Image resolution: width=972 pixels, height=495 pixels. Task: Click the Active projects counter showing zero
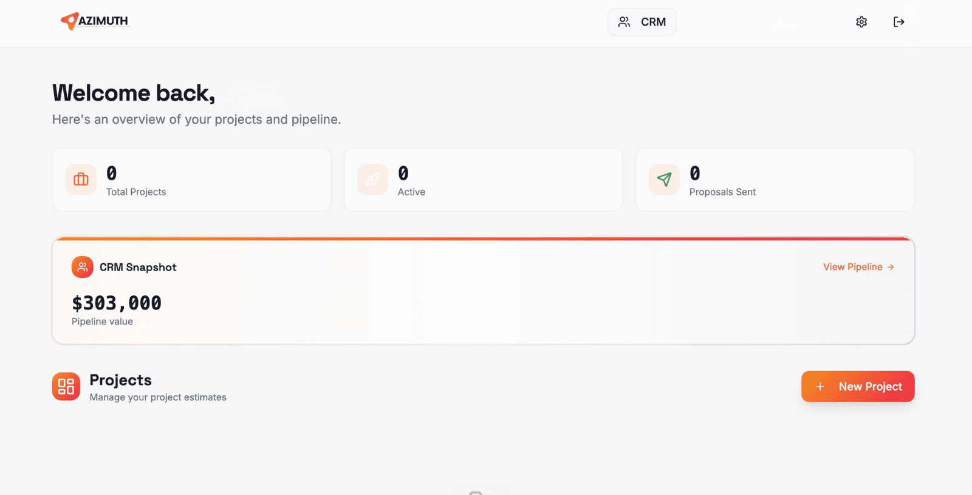pos(403,175)
